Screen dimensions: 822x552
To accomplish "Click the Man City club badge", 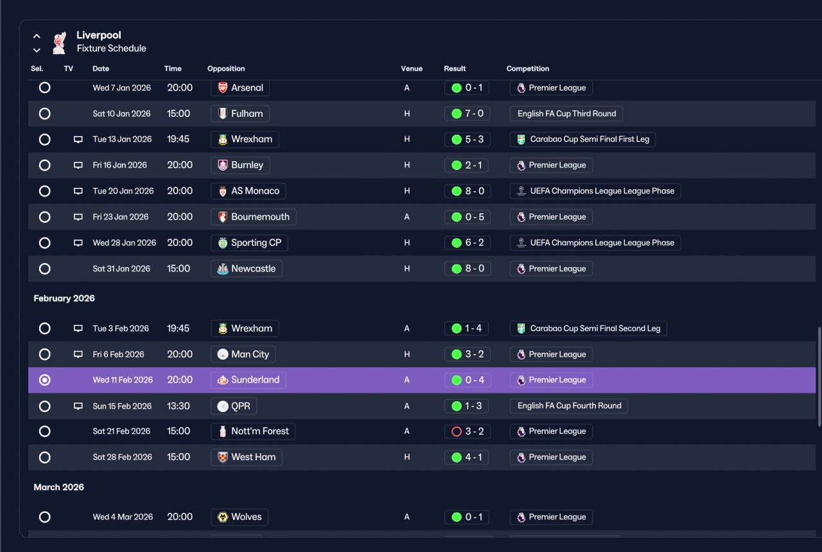I will click(x=223, y=354).
